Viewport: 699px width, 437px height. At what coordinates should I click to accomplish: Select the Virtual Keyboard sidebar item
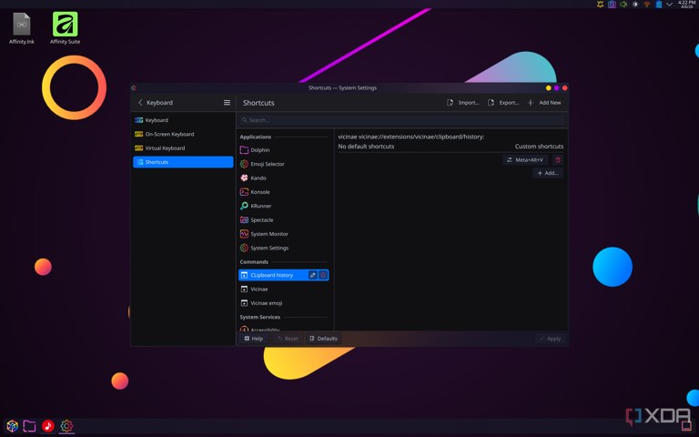[165, 148]
